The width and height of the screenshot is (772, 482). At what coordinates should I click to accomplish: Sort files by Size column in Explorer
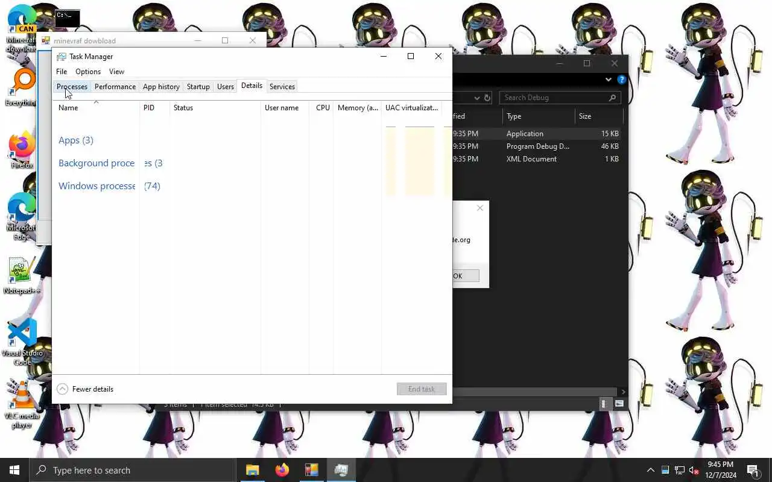point(598,116)
